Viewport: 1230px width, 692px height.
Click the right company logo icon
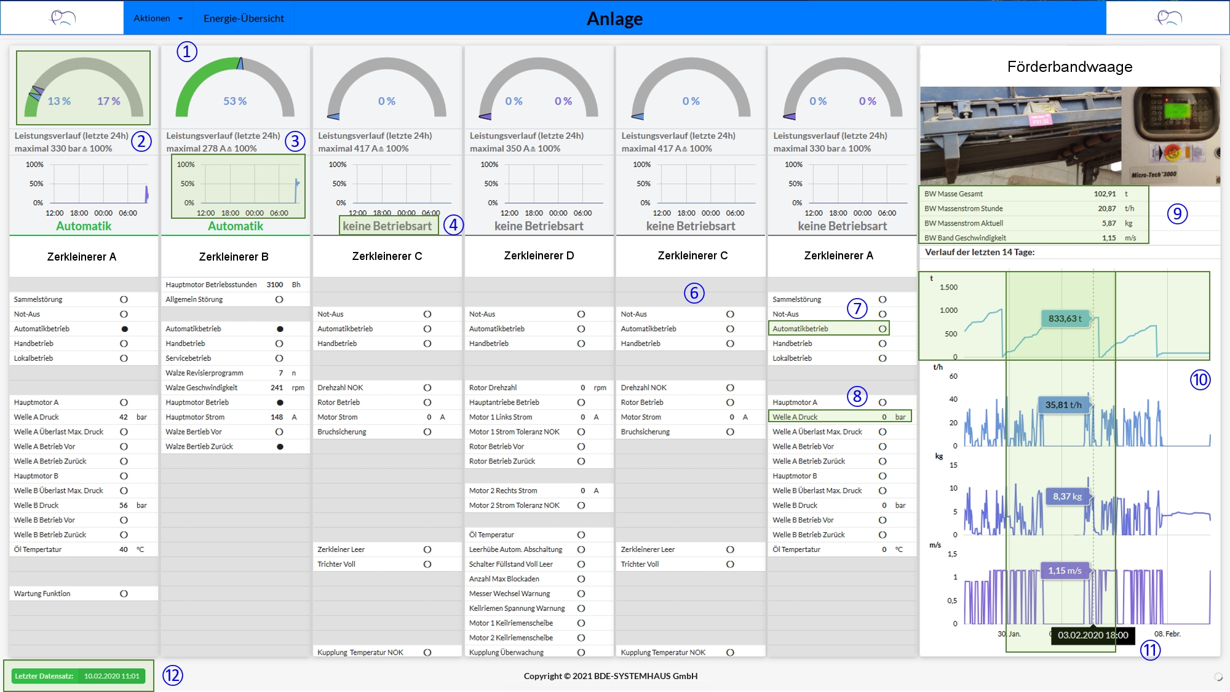[x=1168, y=17]
